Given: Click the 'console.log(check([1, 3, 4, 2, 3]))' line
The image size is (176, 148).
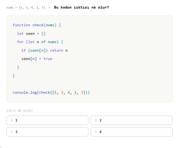Looking at the screenshot, I should tap(51, 93).
